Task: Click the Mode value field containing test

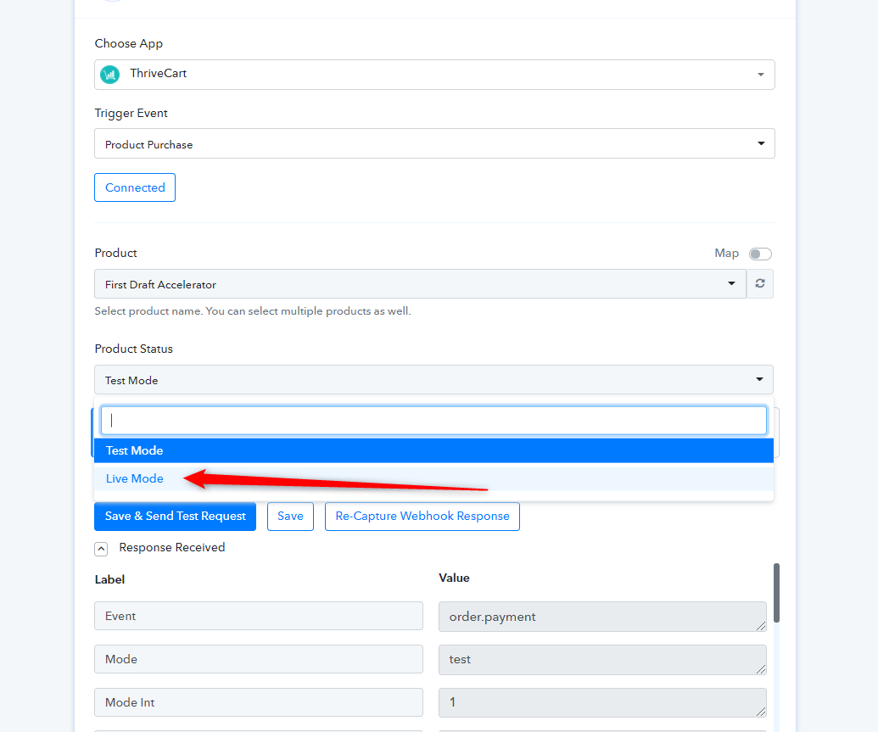Action: [601, 659]
